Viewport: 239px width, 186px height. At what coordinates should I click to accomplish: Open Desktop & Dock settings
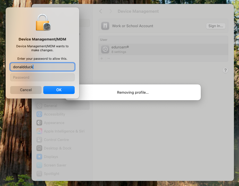[57, 148]
